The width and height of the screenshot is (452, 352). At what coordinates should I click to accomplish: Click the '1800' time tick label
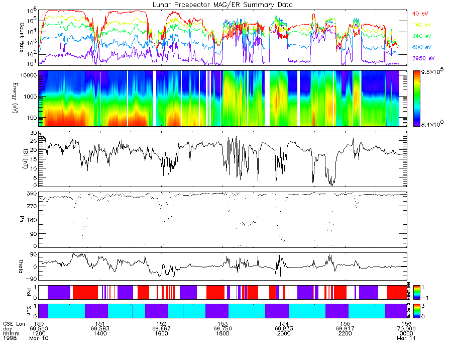click(222, 333)
